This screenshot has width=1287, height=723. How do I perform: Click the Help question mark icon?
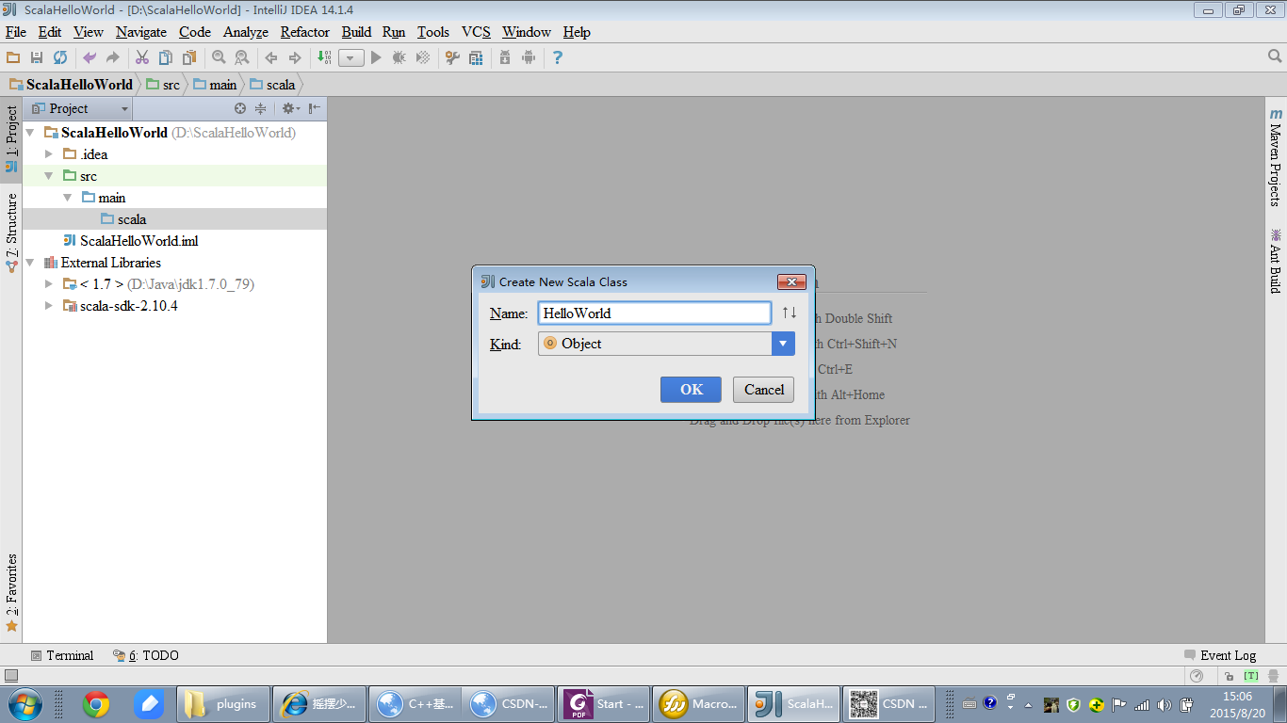(558, 57)
